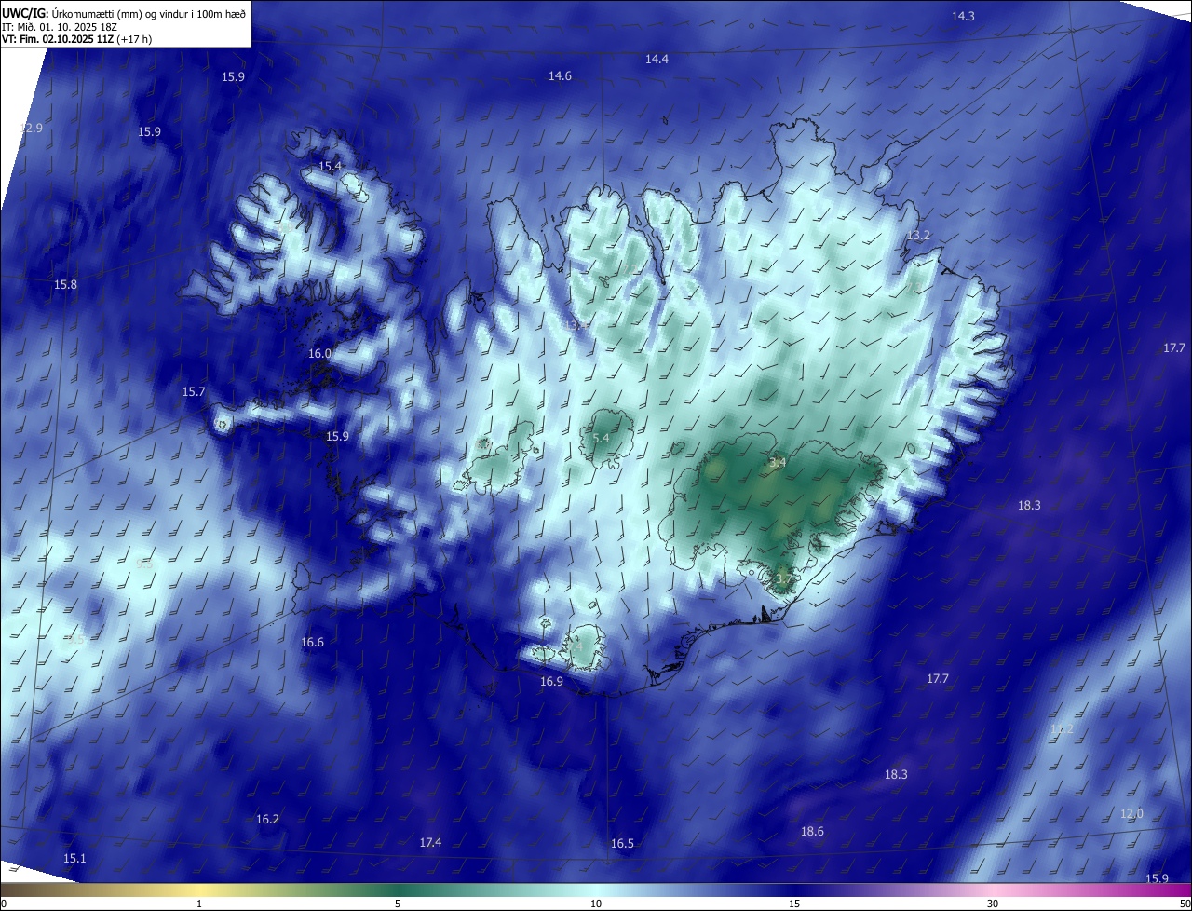Image resolution: width=1192 pixels, height=911 pixels.
Task: Click the 14.6 value label
Action: (560, 75)
